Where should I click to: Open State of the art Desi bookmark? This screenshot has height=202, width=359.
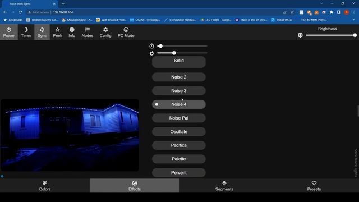pyautogui.click(x=251, y=20)
